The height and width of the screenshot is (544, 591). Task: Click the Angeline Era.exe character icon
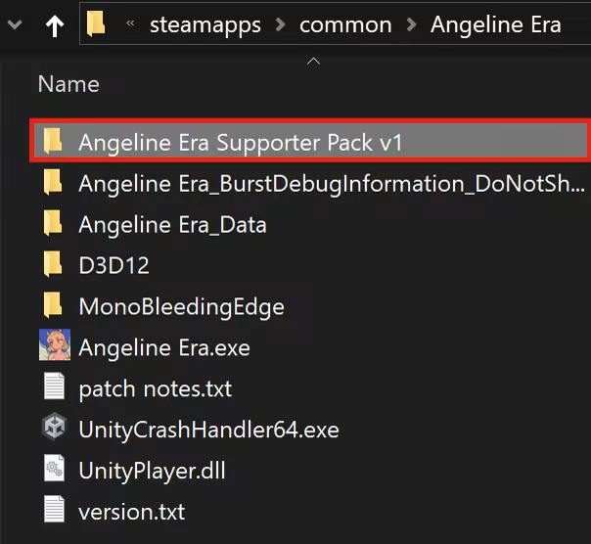click(53, 346)
